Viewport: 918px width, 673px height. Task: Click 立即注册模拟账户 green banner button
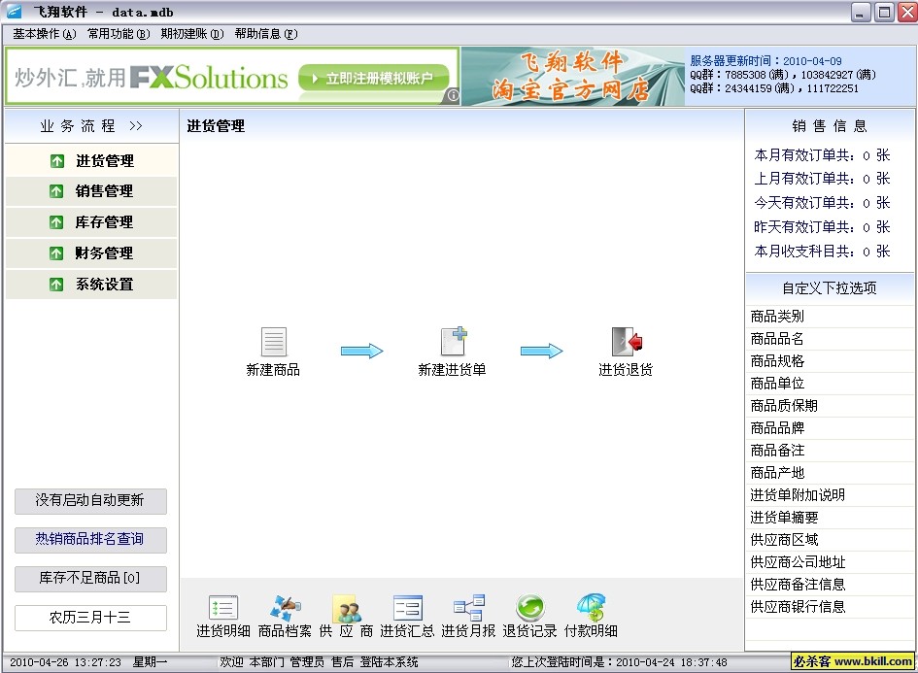pyautogui.click(x=374, y=78)
